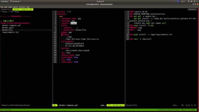The image size is (199, 112).
Task: Click the version '3.5' line
Action: 64,12
